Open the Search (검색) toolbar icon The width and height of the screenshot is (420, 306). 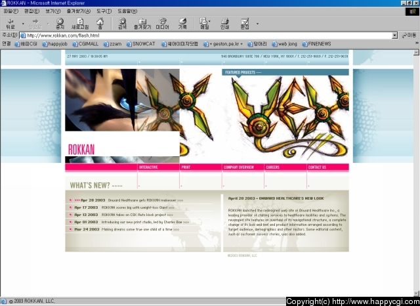coord(123,24)
